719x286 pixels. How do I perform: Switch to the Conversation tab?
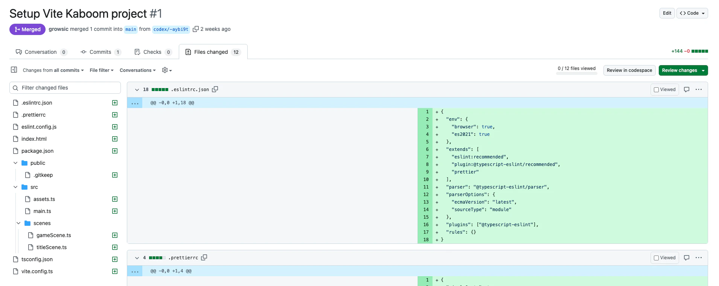pyautogui.click(x=41, y=52)
